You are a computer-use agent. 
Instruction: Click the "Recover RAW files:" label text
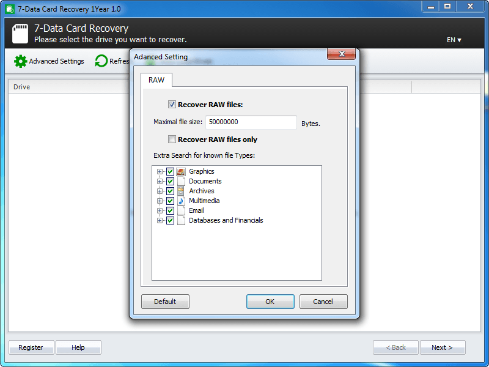[210, 105]
